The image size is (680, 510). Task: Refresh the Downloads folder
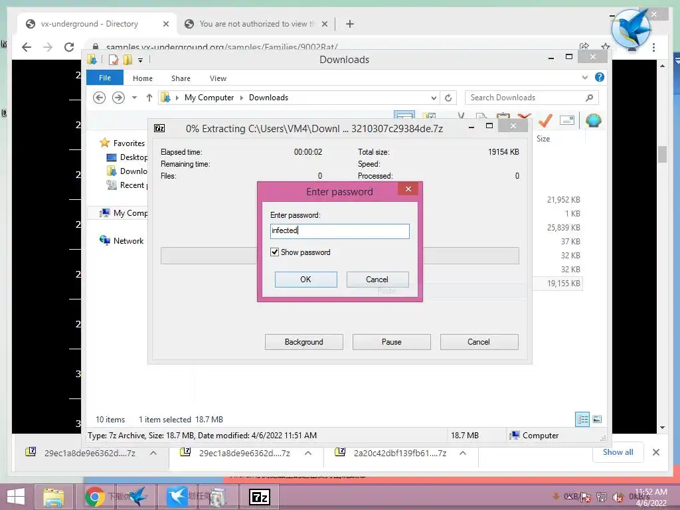coord(448,98)
